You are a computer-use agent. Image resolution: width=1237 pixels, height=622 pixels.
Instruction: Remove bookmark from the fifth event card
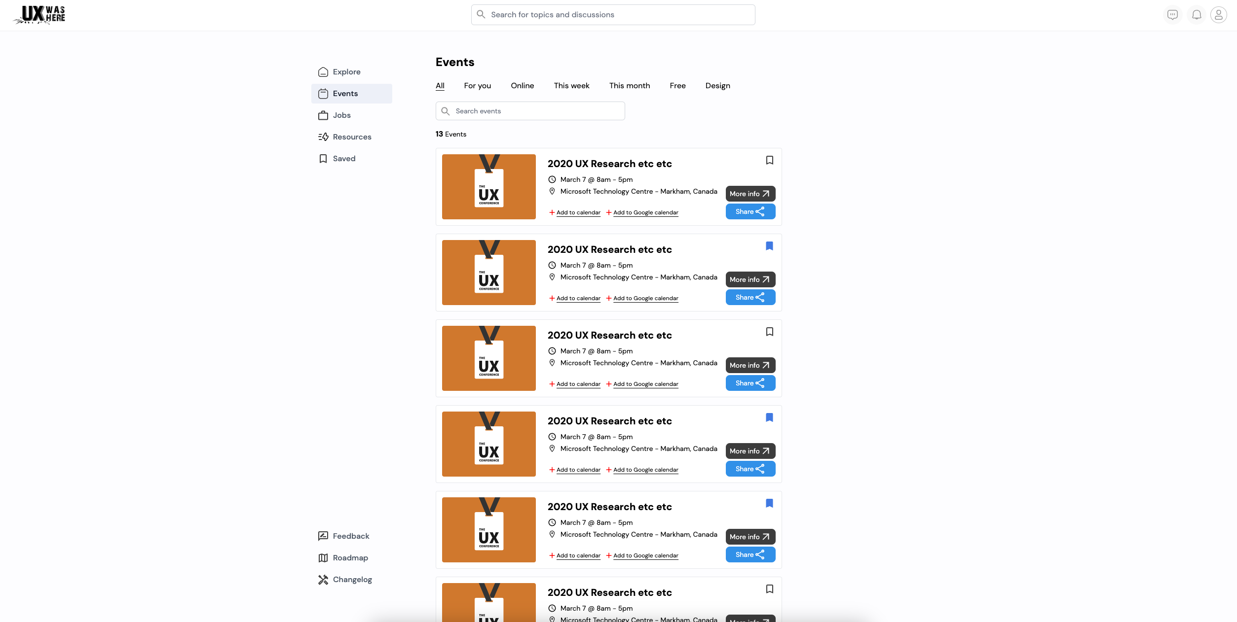click(770, 503)
